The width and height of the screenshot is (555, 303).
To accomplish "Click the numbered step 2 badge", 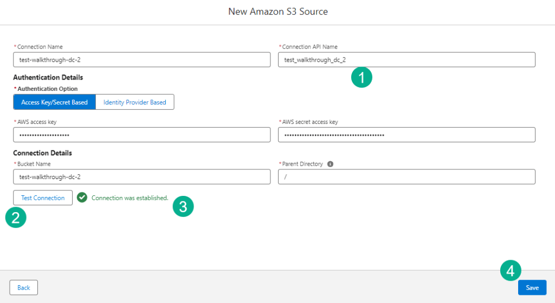I will pyautogui.click(x=16, y=218).
